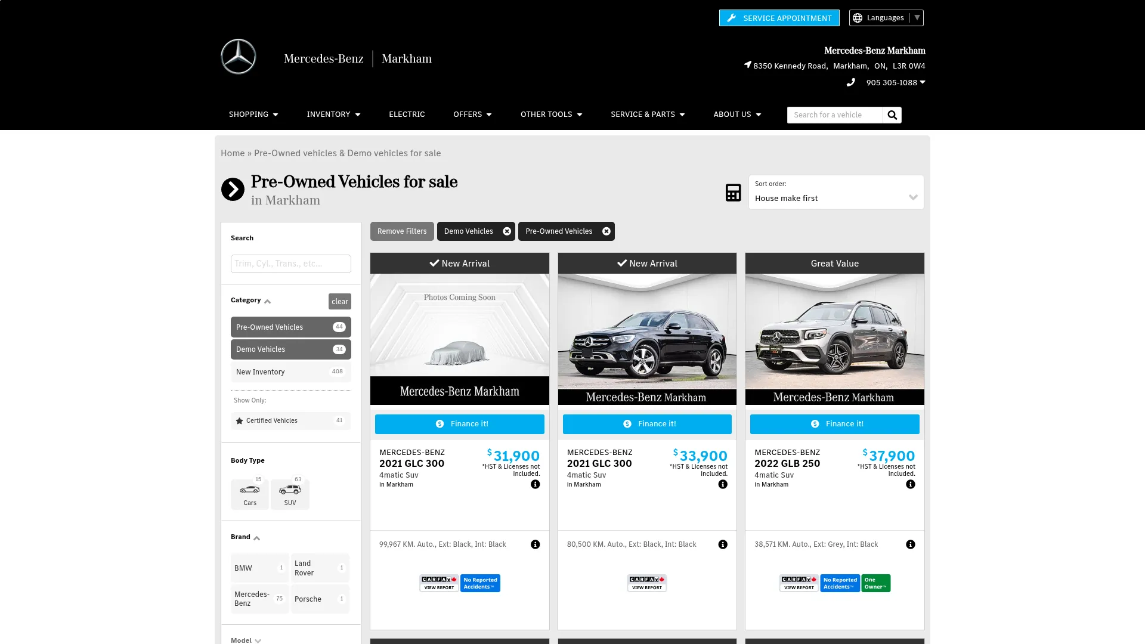1145x644 pixels.
Task: Click Finance it! for $31,900 GLC 300
Action: point(460,424)
